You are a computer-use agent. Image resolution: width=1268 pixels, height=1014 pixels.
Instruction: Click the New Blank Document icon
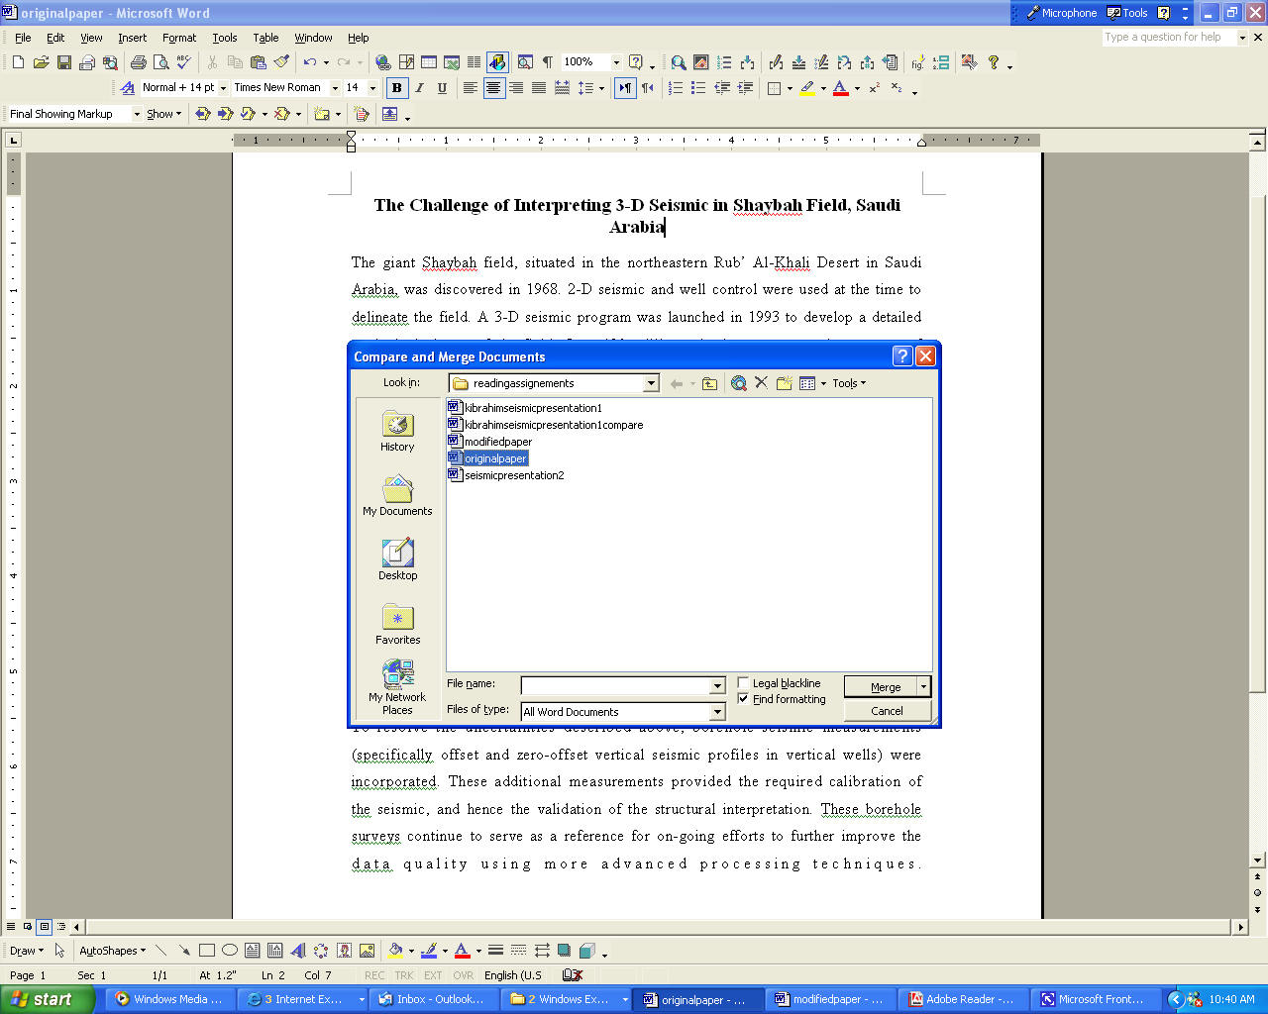tap(18, 62)
